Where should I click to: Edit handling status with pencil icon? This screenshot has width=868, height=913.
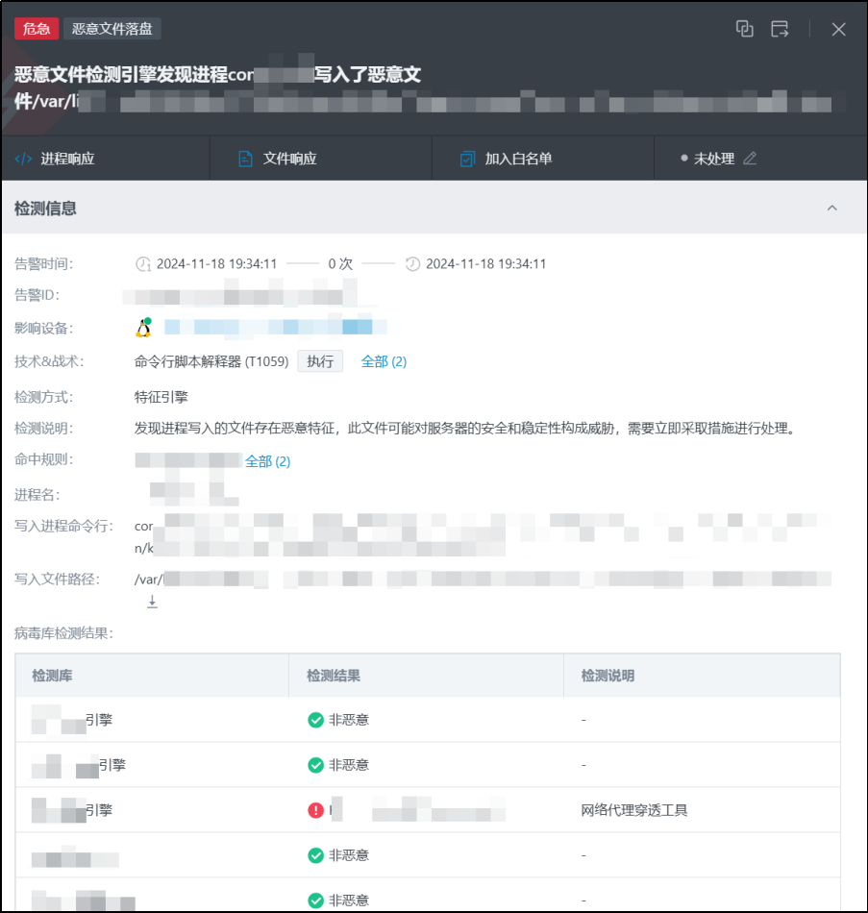coord(750,158)
